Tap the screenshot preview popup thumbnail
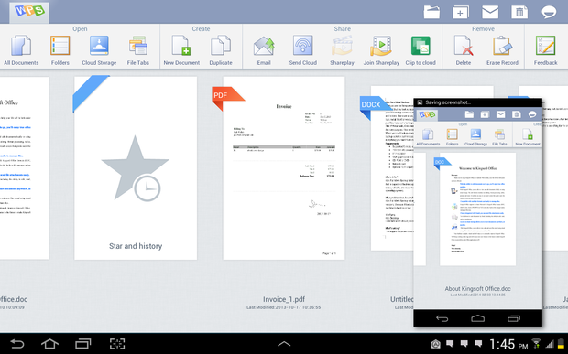This screenshot has height=354, width=568. tap(478, 212)
